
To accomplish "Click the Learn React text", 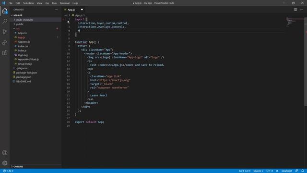I will coord(99,95).
